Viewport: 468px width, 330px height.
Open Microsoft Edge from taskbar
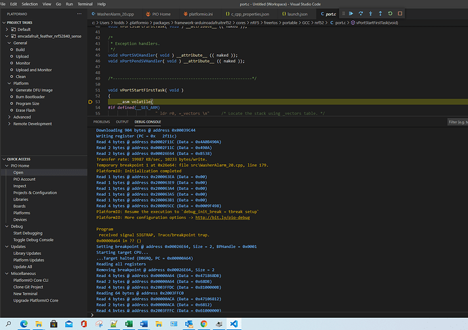pyautogui.click(x=24, y=324)
